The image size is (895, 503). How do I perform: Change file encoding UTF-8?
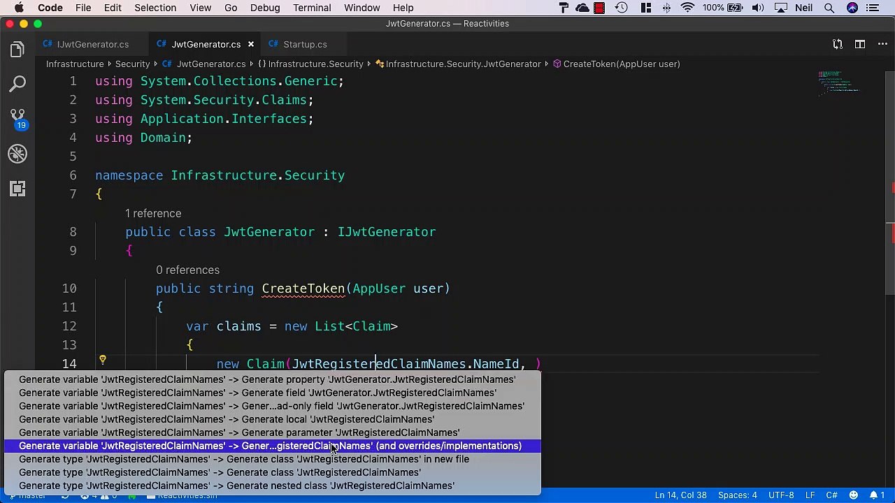click(781, 495)
